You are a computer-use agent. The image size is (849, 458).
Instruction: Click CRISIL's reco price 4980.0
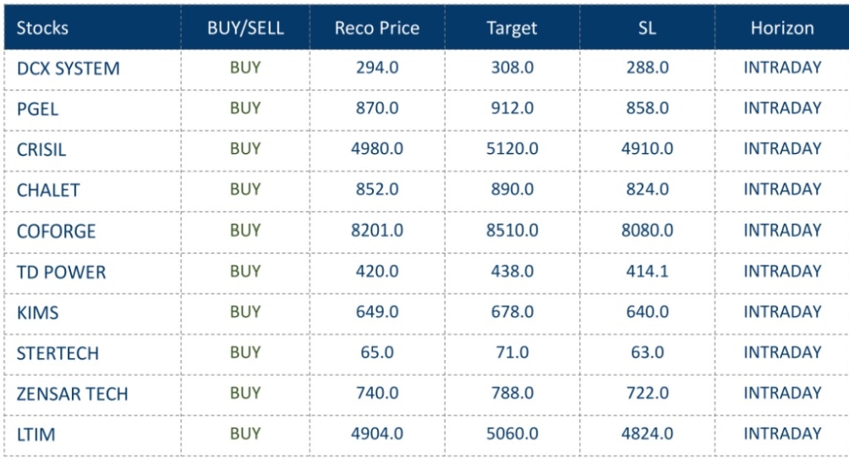click(x=377, y=149)
